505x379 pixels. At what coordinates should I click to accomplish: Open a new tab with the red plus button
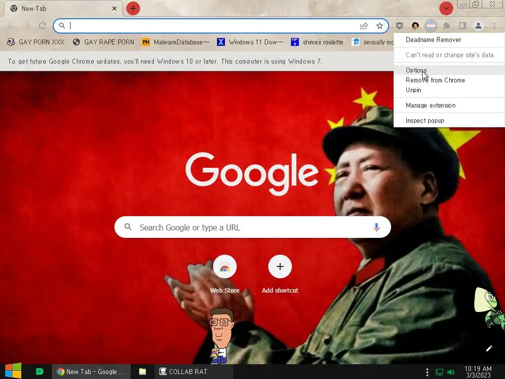pyautogui.click(x=133, y=8)
